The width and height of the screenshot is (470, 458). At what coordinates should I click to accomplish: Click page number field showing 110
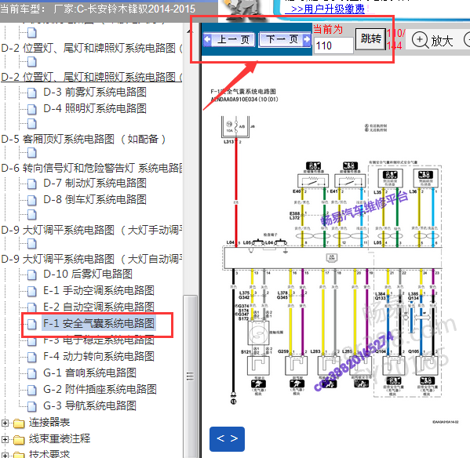point(333,45)
